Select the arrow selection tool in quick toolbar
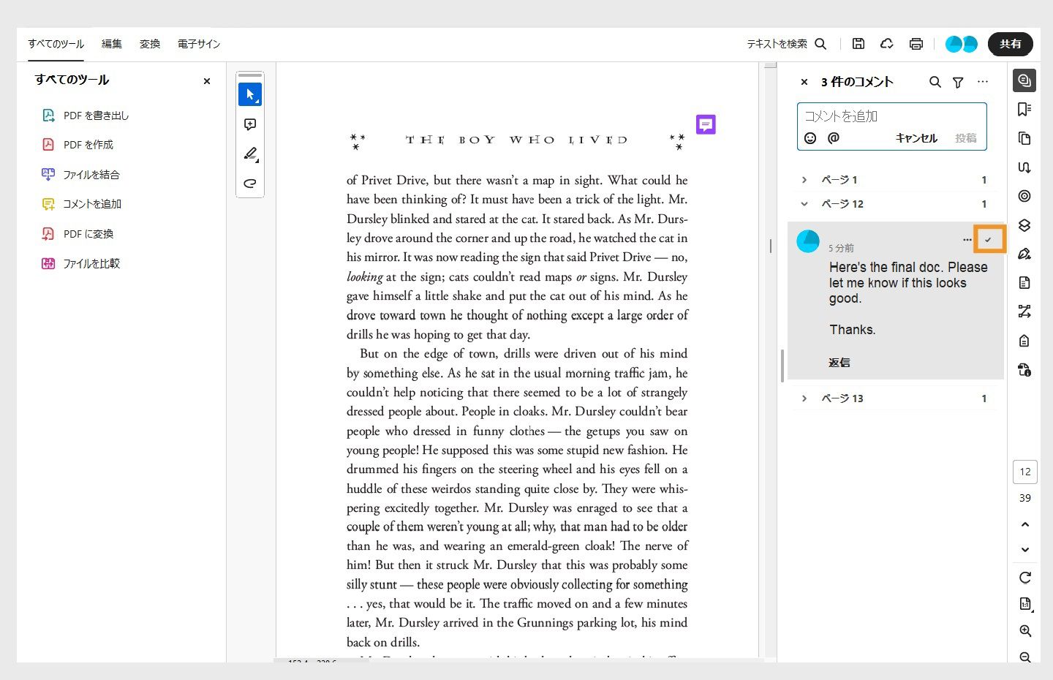Screen dimensions: 1053x680 point(250,94)
